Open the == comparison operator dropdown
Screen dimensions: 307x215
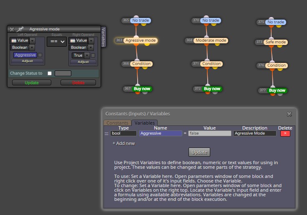coord(57,42)
